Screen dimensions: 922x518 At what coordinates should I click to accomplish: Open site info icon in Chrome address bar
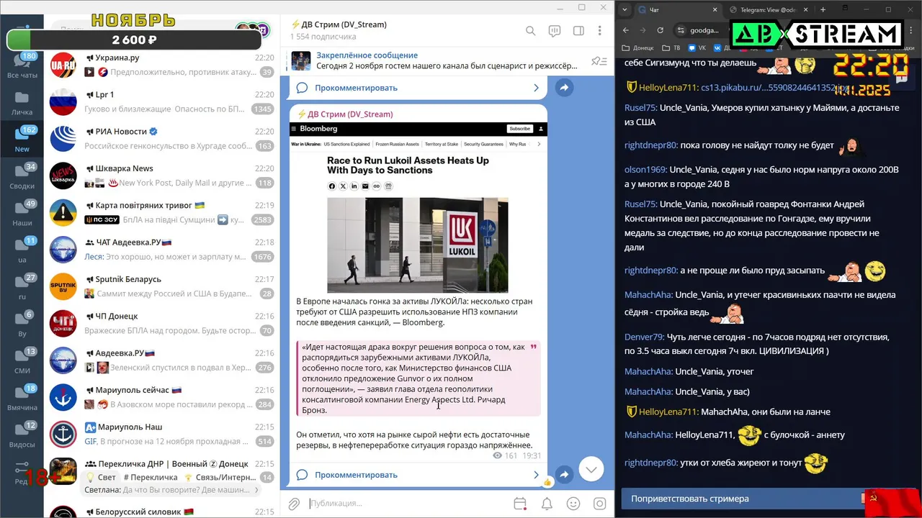[x=681, y=30]
